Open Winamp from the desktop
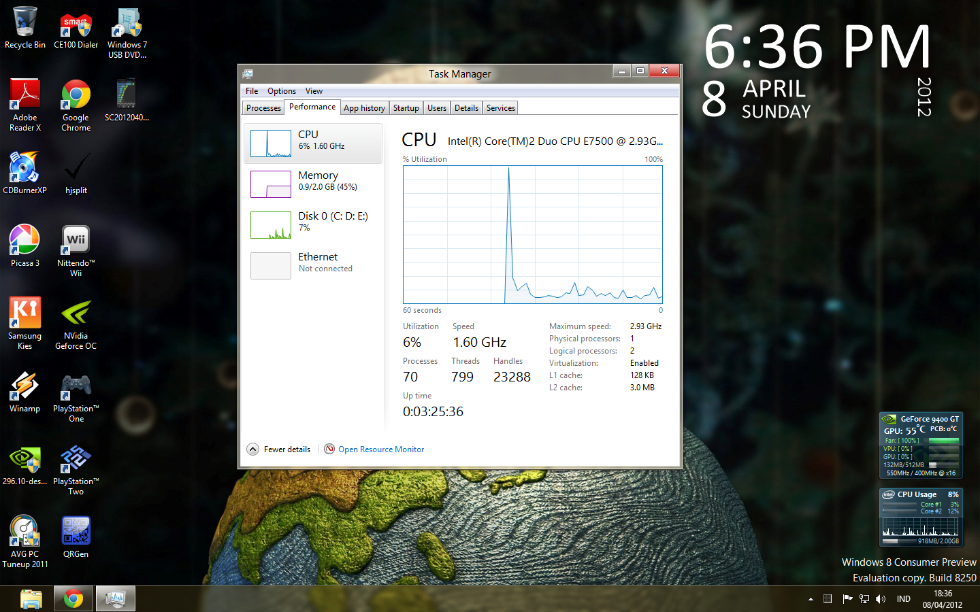Screen dimensions: 980x612 coord(24,388)
